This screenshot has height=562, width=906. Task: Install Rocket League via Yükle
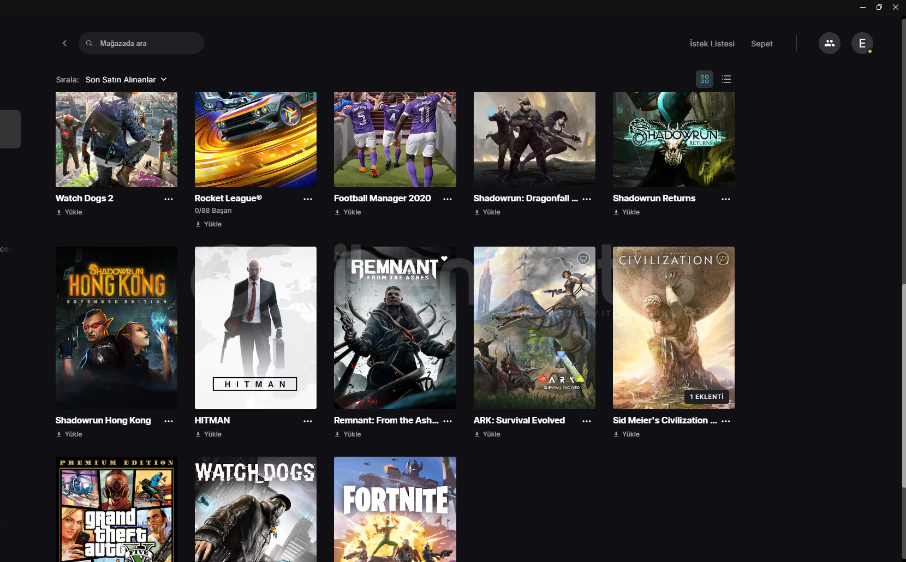(x=208, y=224)
